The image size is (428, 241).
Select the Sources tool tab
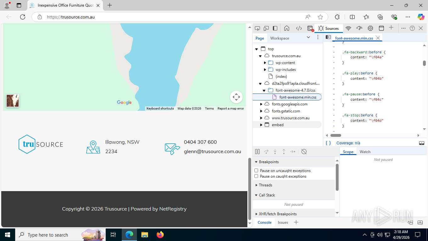[x=328, y=28]
